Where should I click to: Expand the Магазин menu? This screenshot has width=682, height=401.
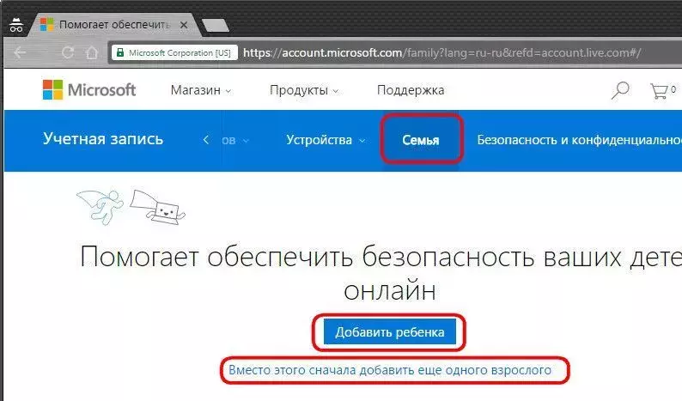(x=200, y=90)
